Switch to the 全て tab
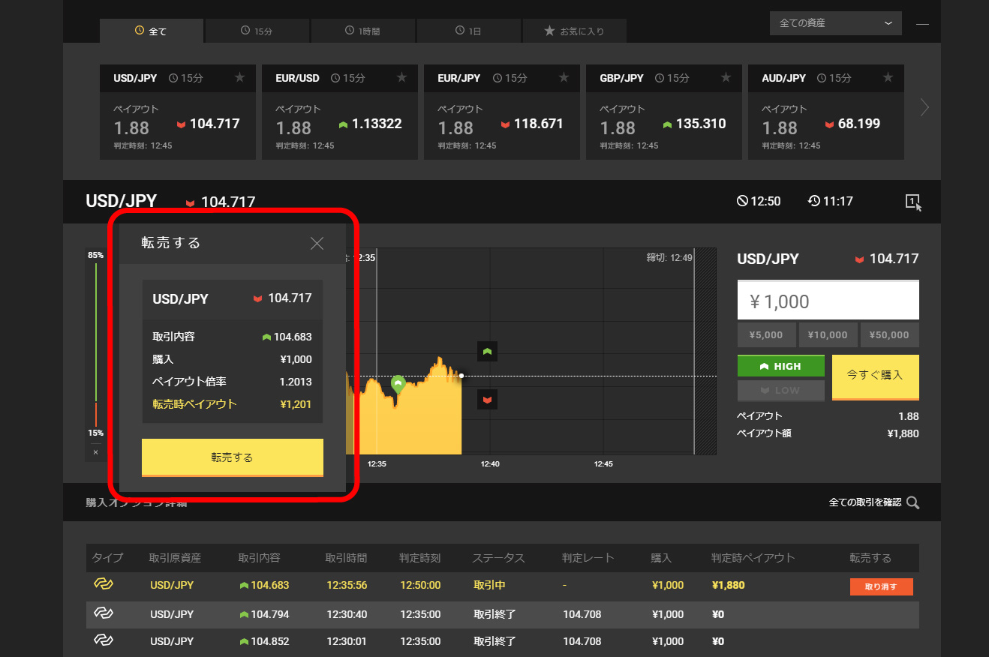Viewport: 989px width, 657px height. coord(152,31)
